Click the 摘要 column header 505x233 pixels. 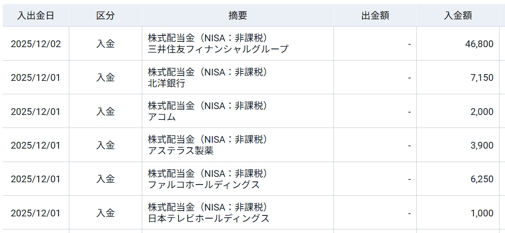pos(238,16)
